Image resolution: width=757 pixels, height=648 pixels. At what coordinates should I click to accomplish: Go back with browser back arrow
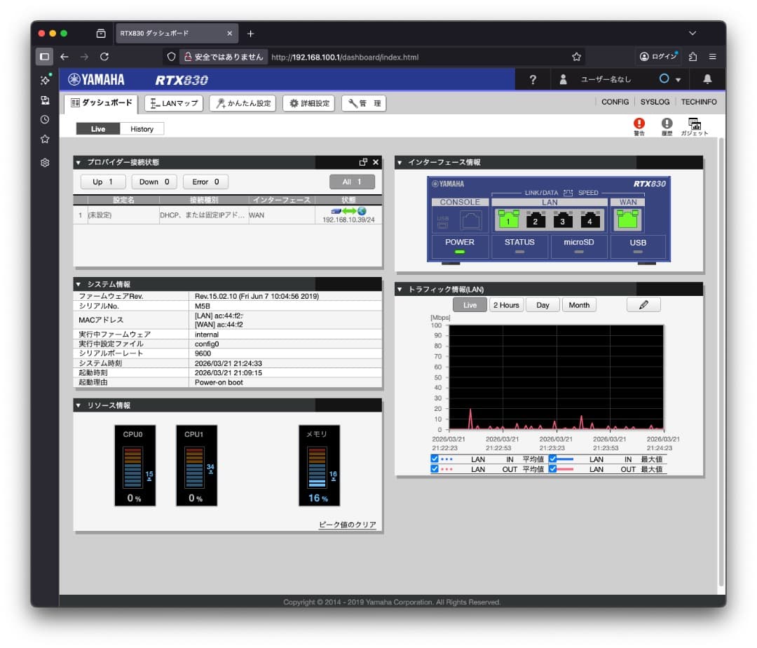(x=64, y=57)
